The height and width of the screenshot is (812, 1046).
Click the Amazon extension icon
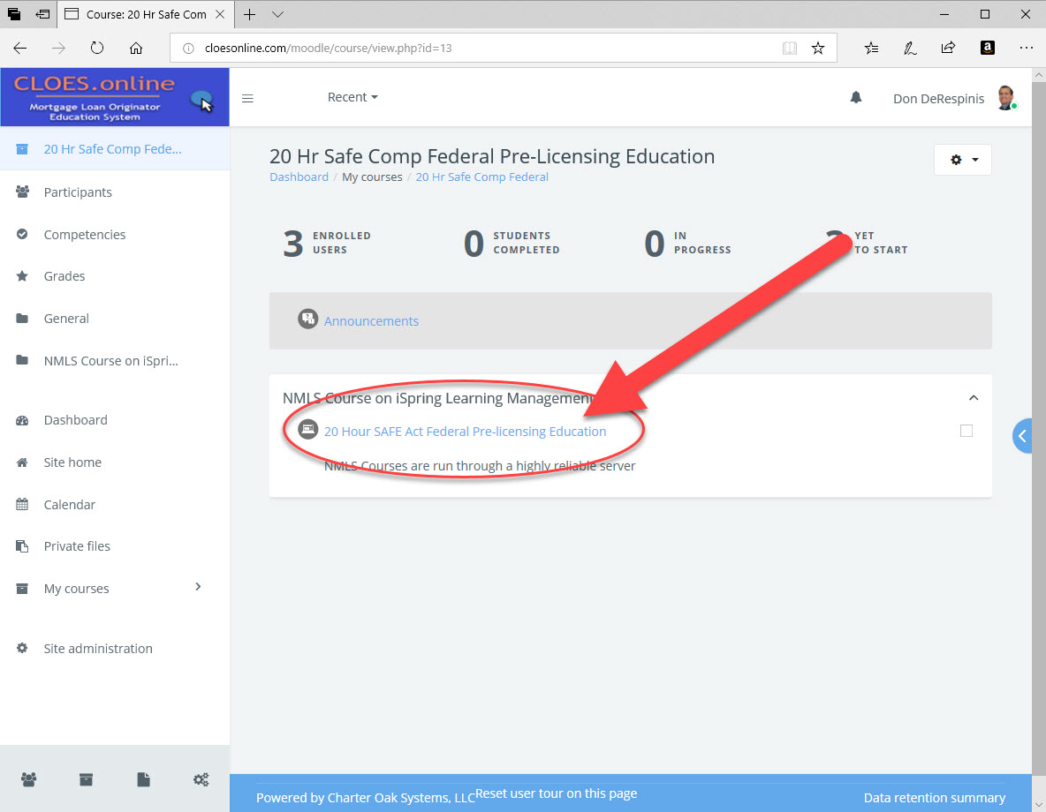click(988, 48)
